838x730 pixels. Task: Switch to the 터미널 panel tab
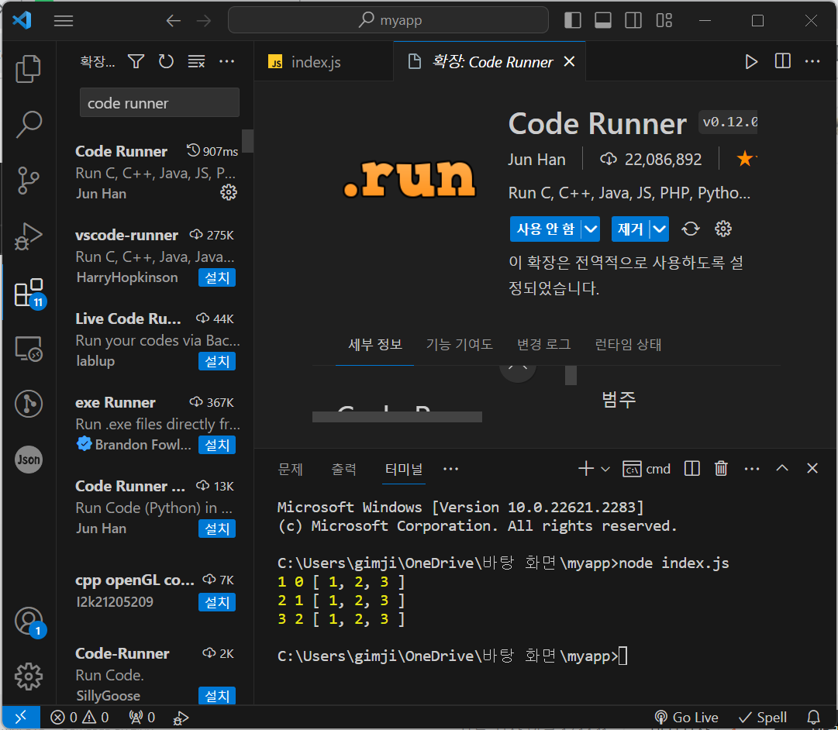click(404, 469)
